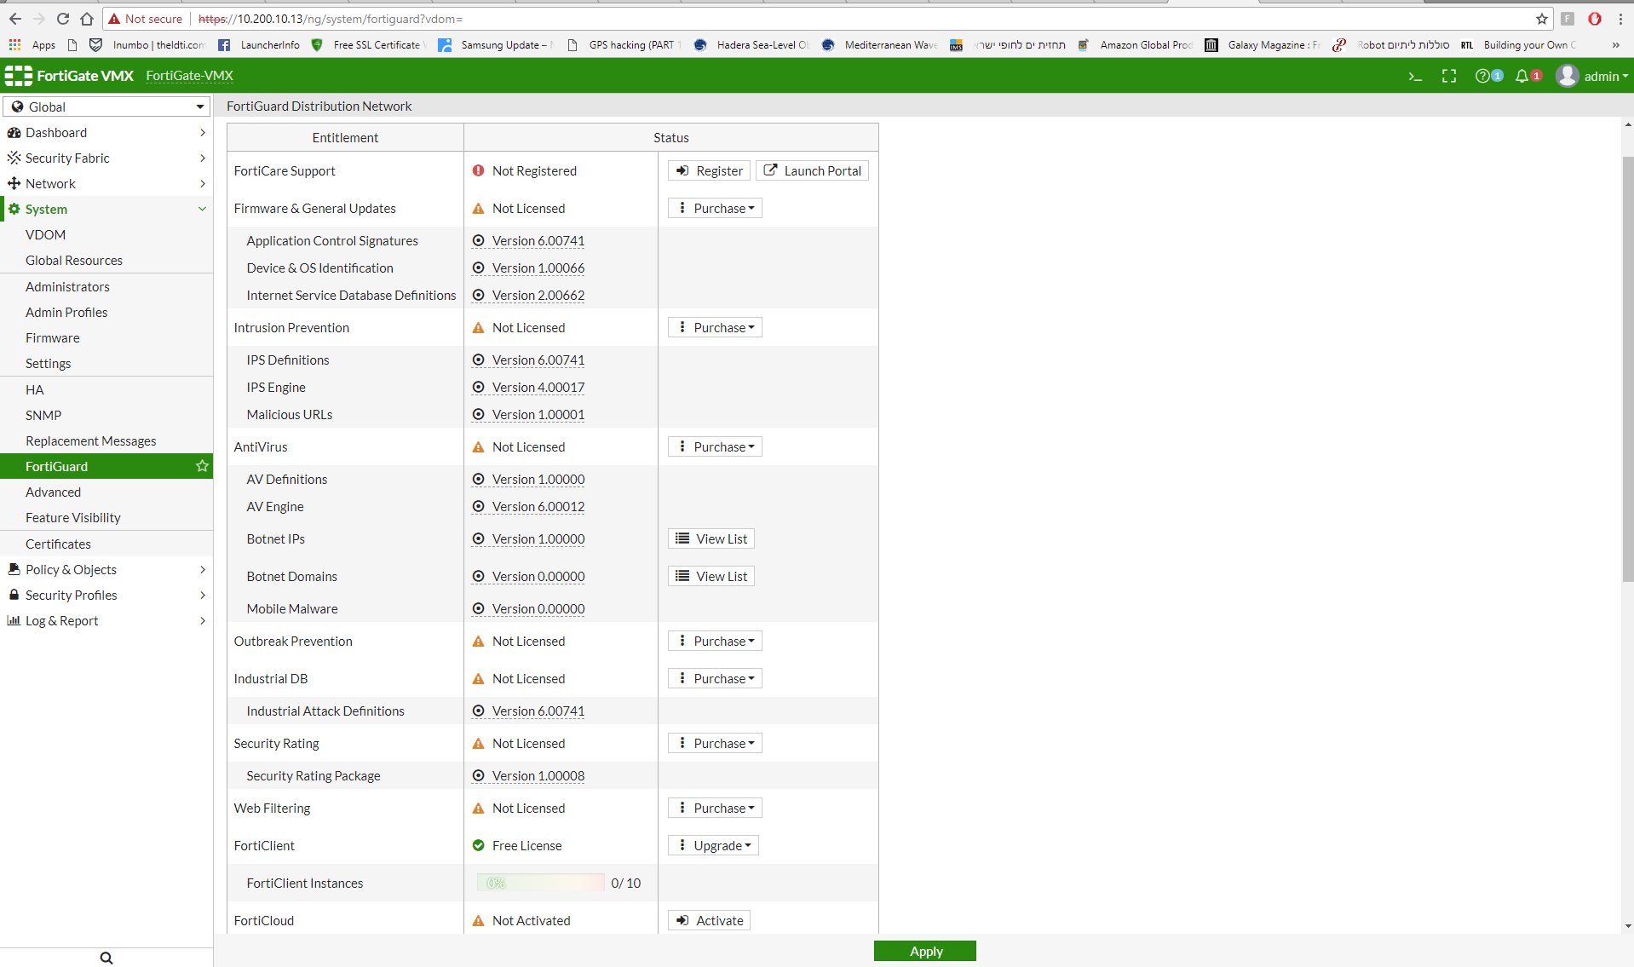View List of Botnet Domains

(711, 576)
